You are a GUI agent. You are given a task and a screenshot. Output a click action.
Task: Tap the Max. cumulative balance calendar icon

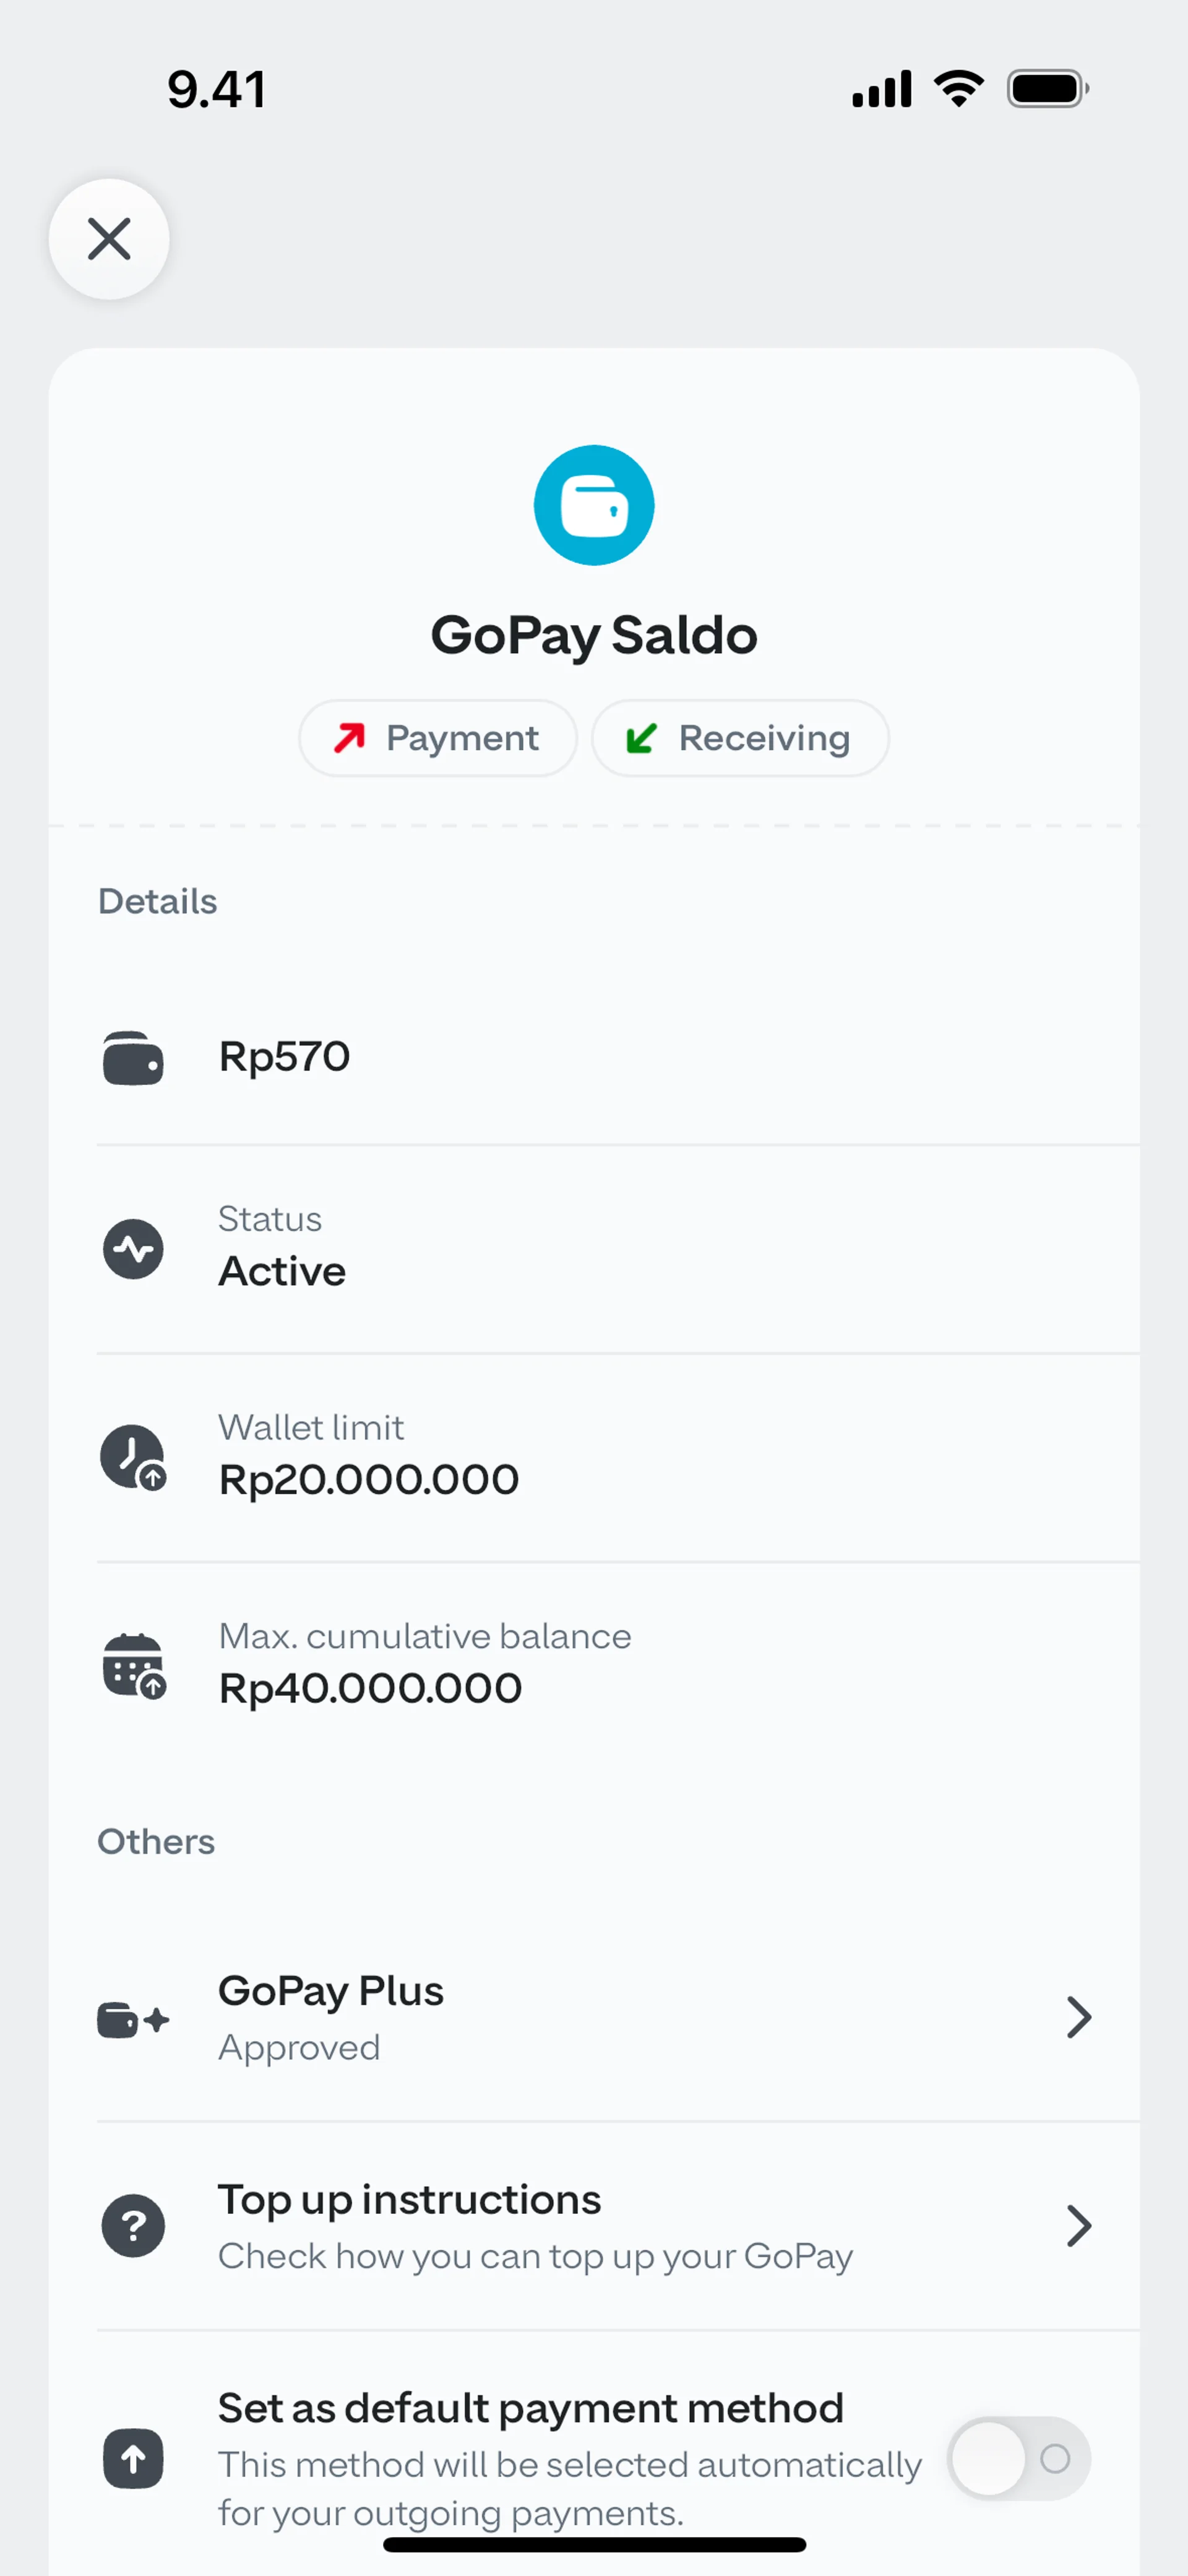point(133,1666)
